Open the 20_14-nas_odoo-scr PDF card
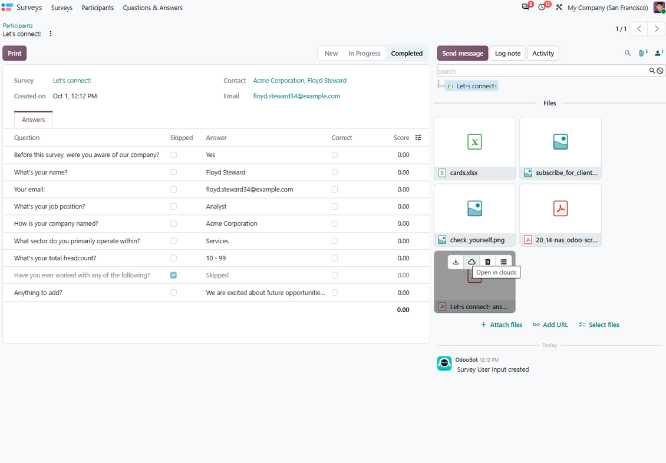 [x=561, y=215]
